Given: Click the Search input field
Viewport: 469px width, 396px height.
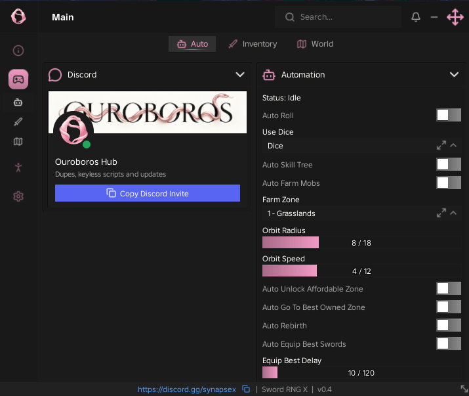Looking at the screenshot, I should pos(338,17).
